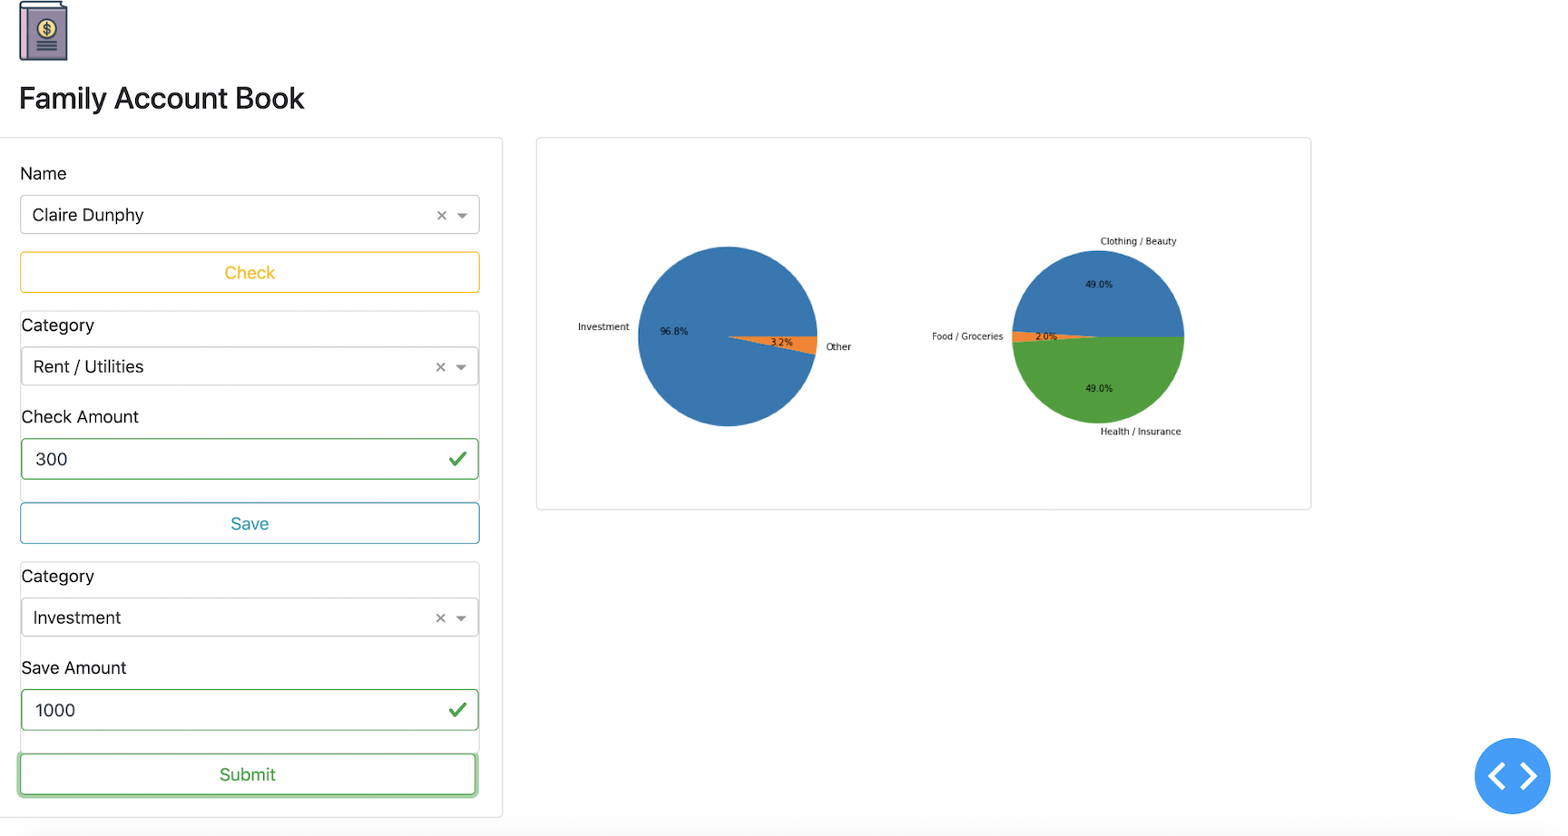Image resolution: width=1568 pixels, height=836 pixels.
Task: Submit the savings form
Action: coord(248,774)
